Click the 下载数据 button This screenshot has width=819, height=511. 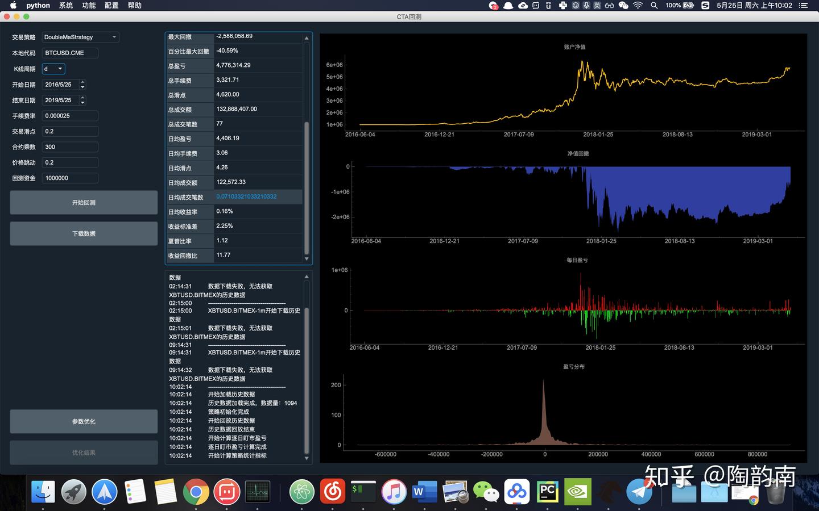pos(84,234)
